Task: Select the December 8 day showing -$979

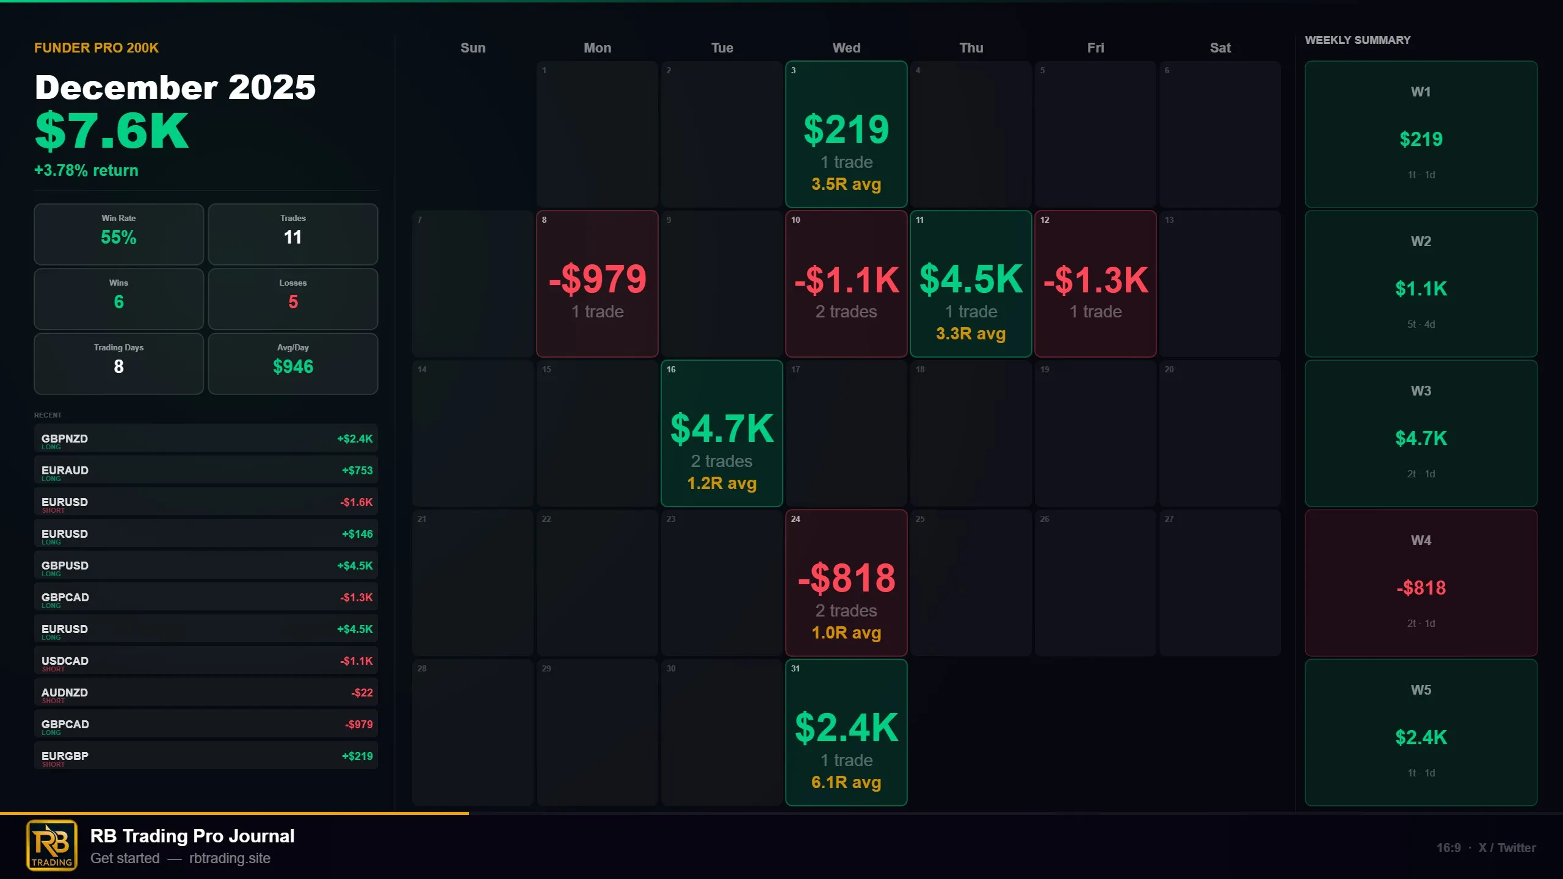Action: (597, 284)
